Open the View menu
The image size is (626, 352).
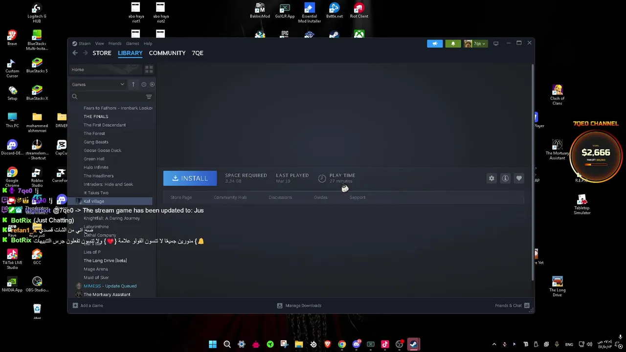coord(99,44)
